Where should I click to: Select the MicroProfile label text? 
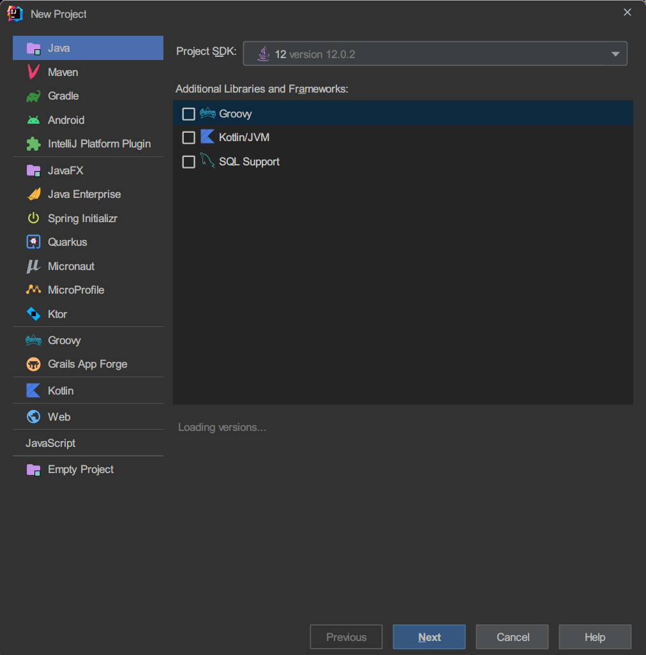[x=76, y=290]
